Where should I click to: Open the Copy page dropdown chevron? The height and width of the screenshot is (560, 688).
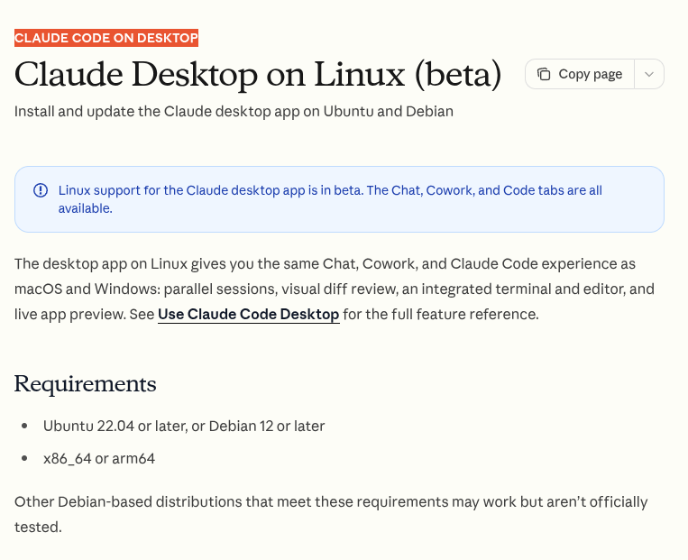(649, 74)
